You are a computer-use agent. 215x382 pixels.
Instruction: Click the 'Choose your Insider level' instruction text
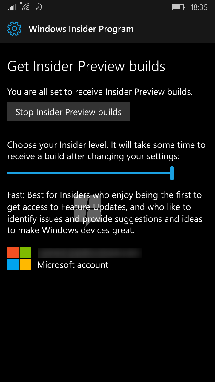pos(106,151)
